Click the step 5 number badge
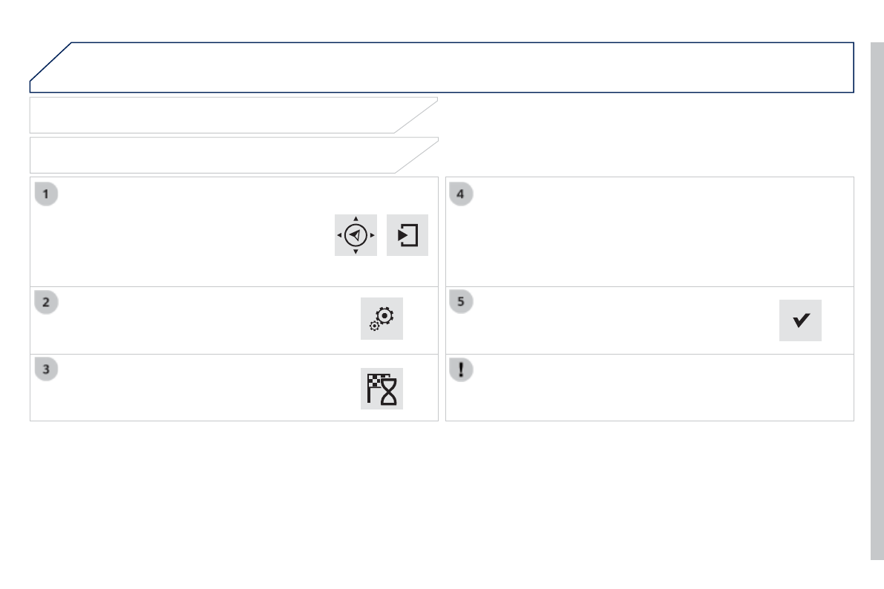Viewport: 884px width, 589px height. pyautogui.click(x=461, y=302)
